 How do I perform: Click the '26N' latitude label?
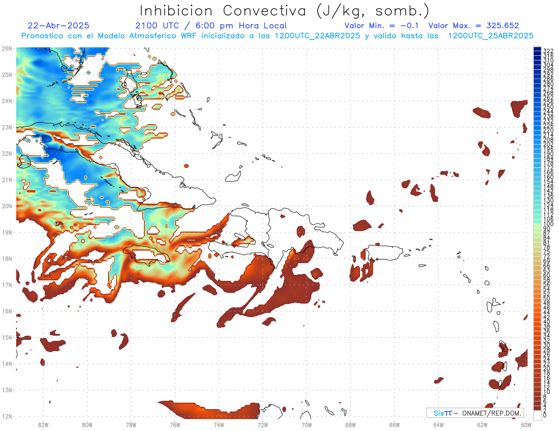coord(7,48)
